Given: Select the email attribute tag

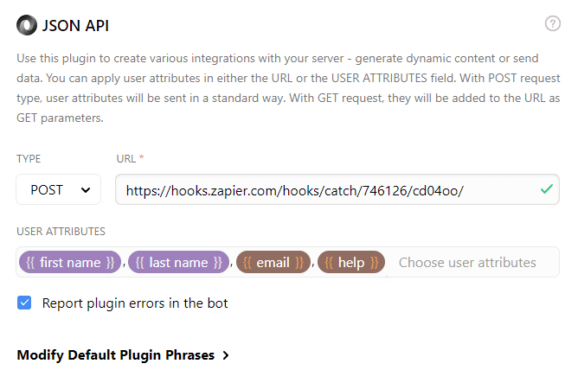Looking at the screenshot, I should [273, 263].
